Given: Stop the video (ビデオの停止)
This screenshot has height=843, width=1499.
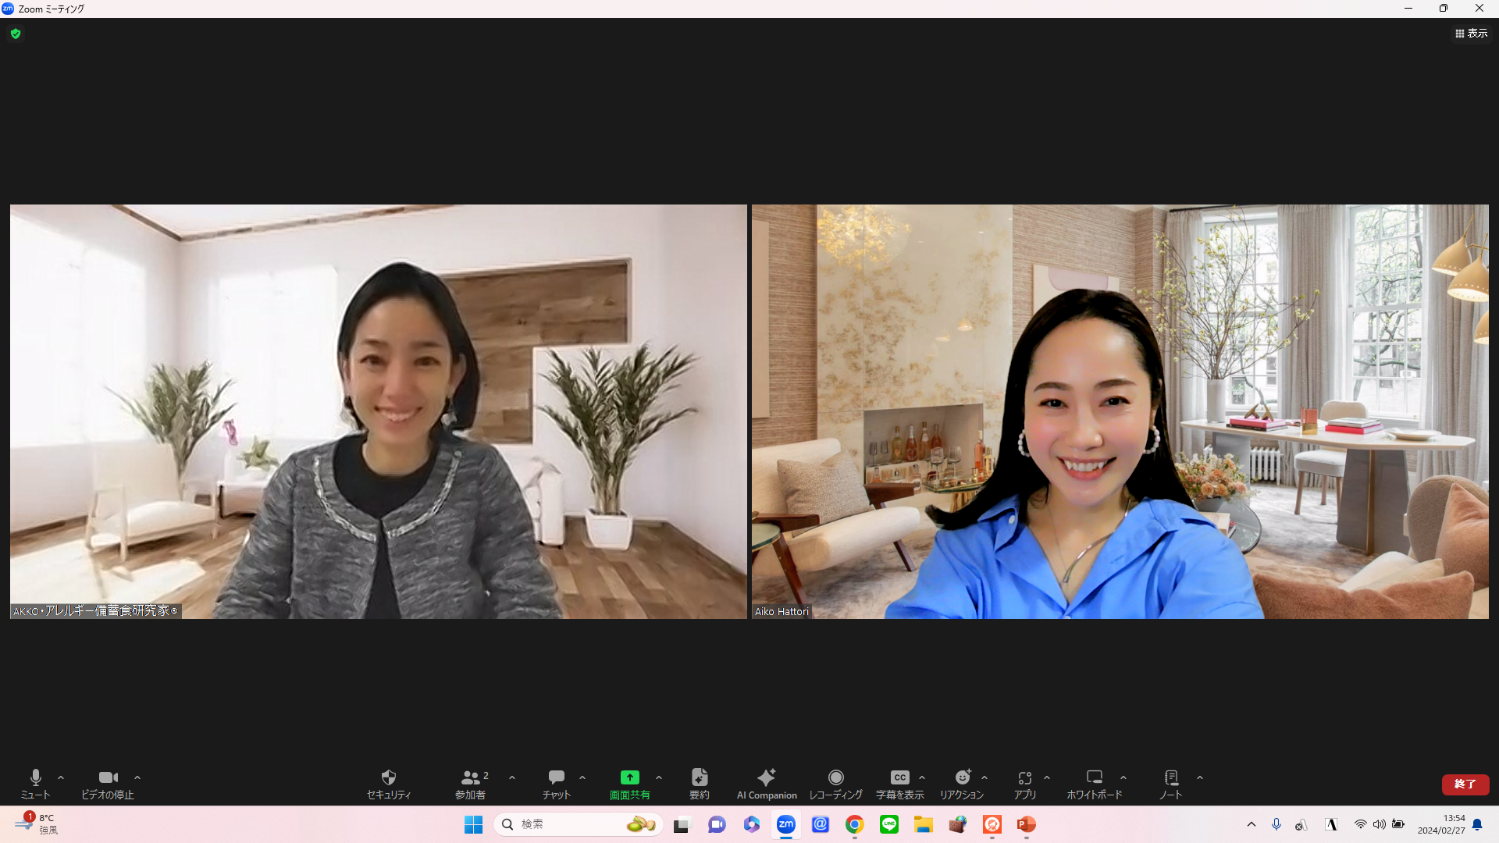Looking at the screenshot, I should point(108,784).
